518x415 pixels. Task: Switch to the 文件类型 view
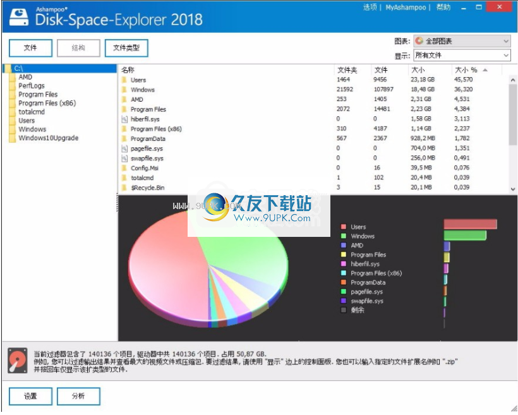[126, 48]
